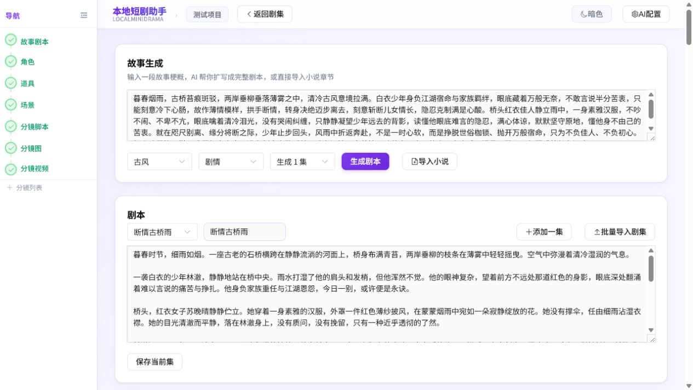
Task: Click the resize grip of story outline textarea
Action: point(651,137)
